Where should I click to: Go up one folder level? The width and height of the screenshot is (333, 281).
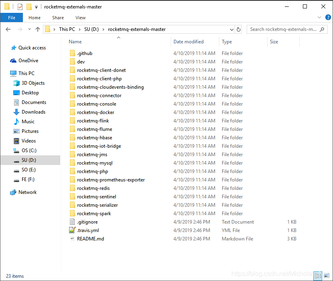coord(38,29)
